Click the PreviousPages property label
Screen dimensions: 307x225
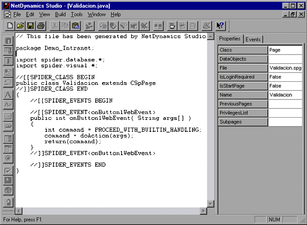(243, 104)
